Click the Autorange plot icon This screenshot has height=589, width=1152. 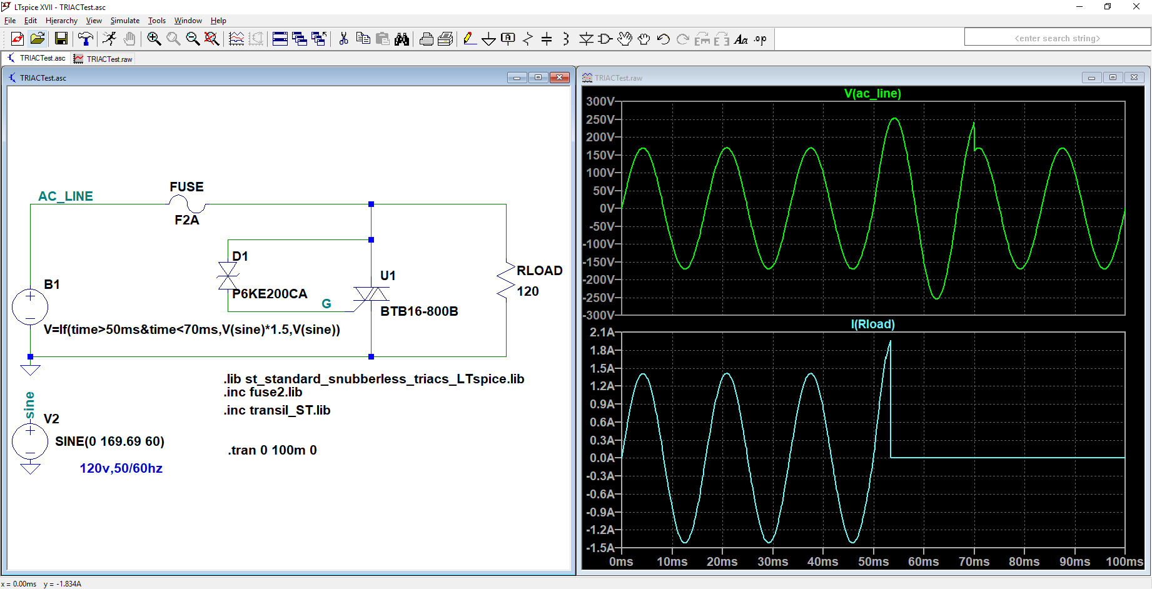click(236, 39)
